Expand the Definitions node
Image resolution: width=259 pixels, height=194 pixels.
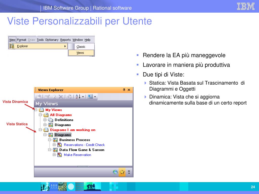pos(45,120)
